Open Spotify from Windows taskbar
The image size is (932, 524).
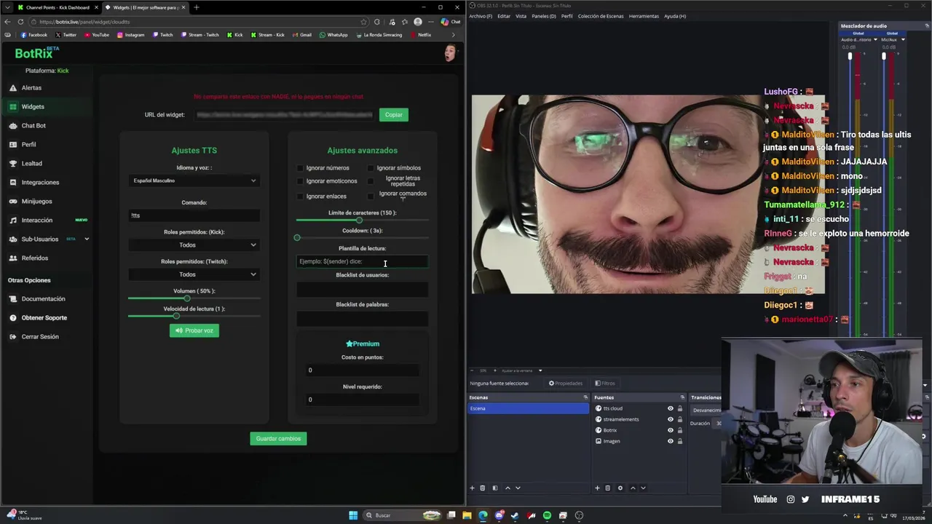547,515
